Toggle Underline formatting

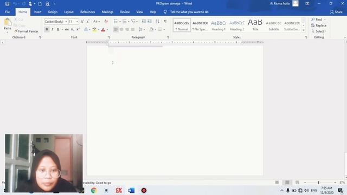click(x=58, y=29)
